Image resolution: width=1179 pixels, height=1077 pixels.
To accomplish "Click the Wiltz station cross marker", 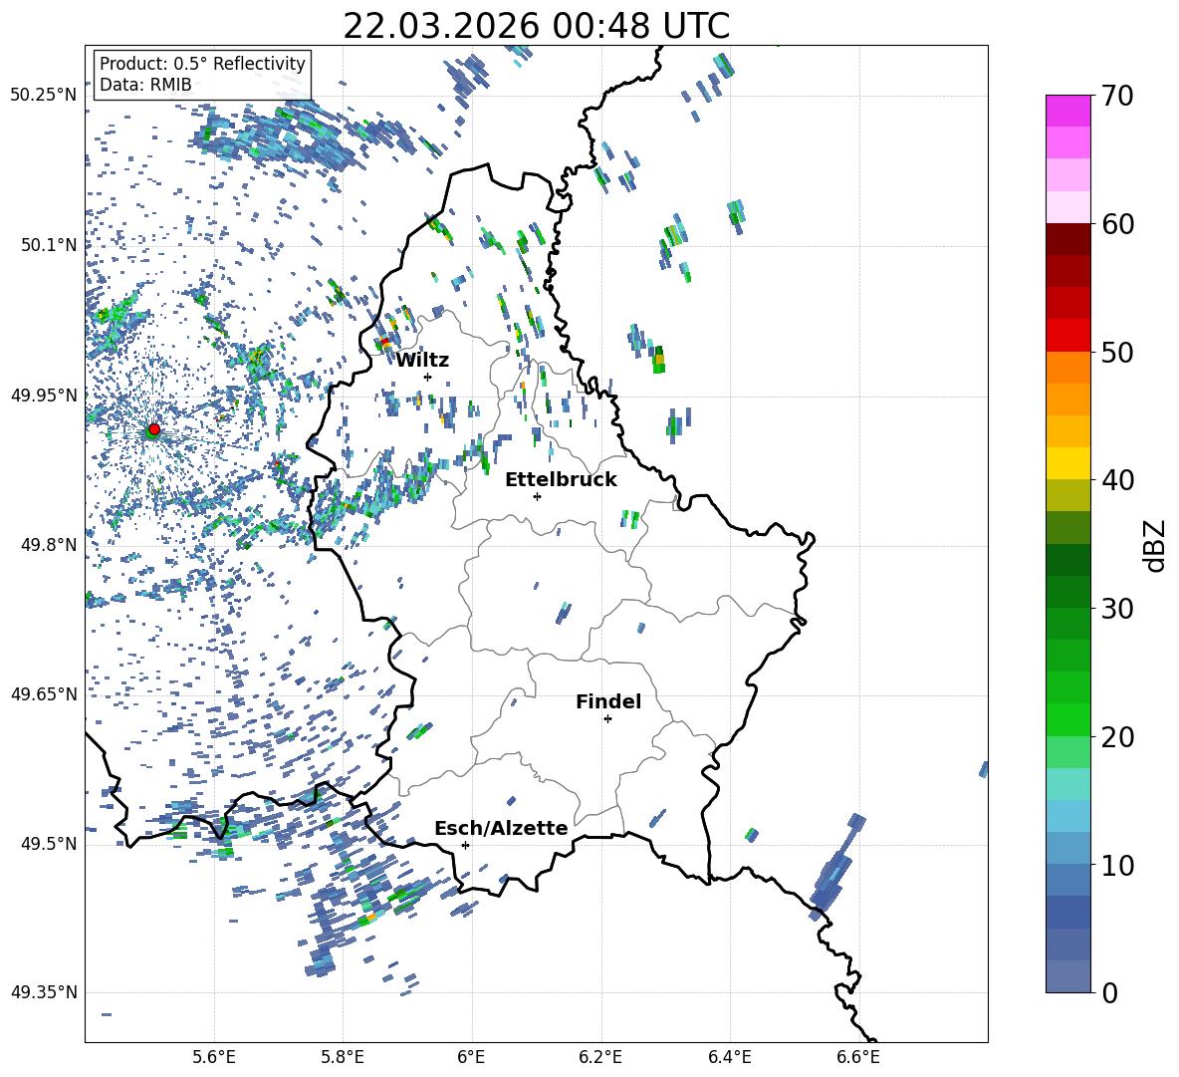I will pyautogui.click(x=427, y=377).
